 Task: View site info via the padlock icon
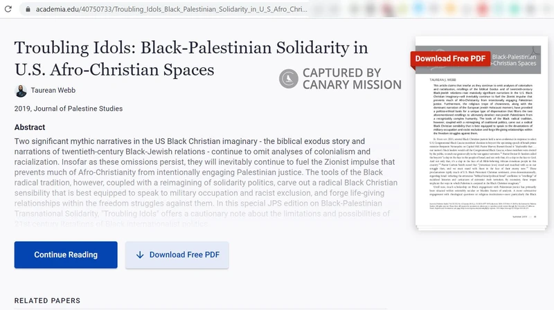pos(28,9)
